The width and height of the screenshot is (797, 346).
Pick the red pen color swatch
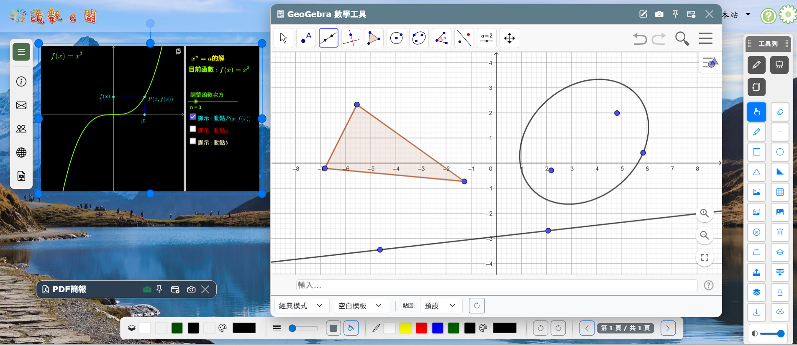point(421,328)
